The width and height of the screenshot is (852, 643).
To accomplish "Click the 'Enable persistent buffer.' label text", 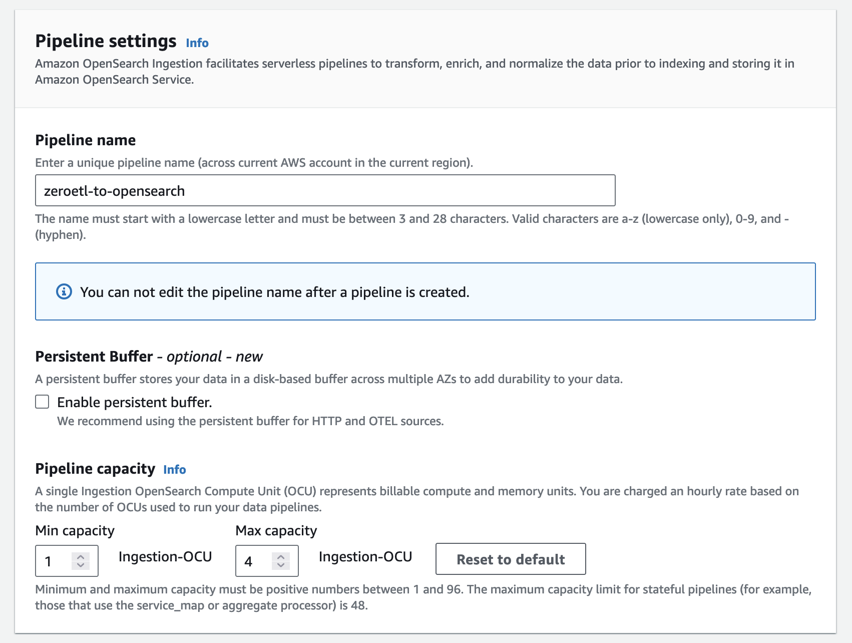I will pyautogui.click(x=135, y=402).
